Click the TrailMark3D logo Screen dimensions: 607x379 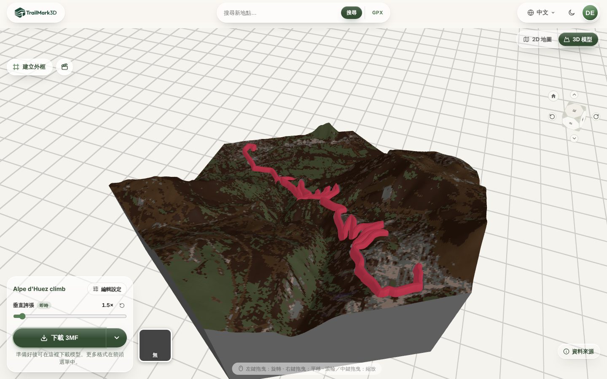(x=36, y=13)
